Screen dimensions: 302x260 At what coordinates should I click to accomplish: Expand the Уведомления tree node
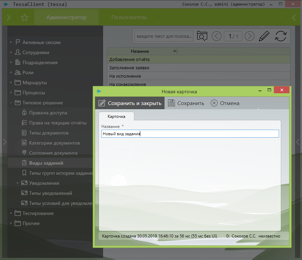pyautogui.click(x=18, y=183)
